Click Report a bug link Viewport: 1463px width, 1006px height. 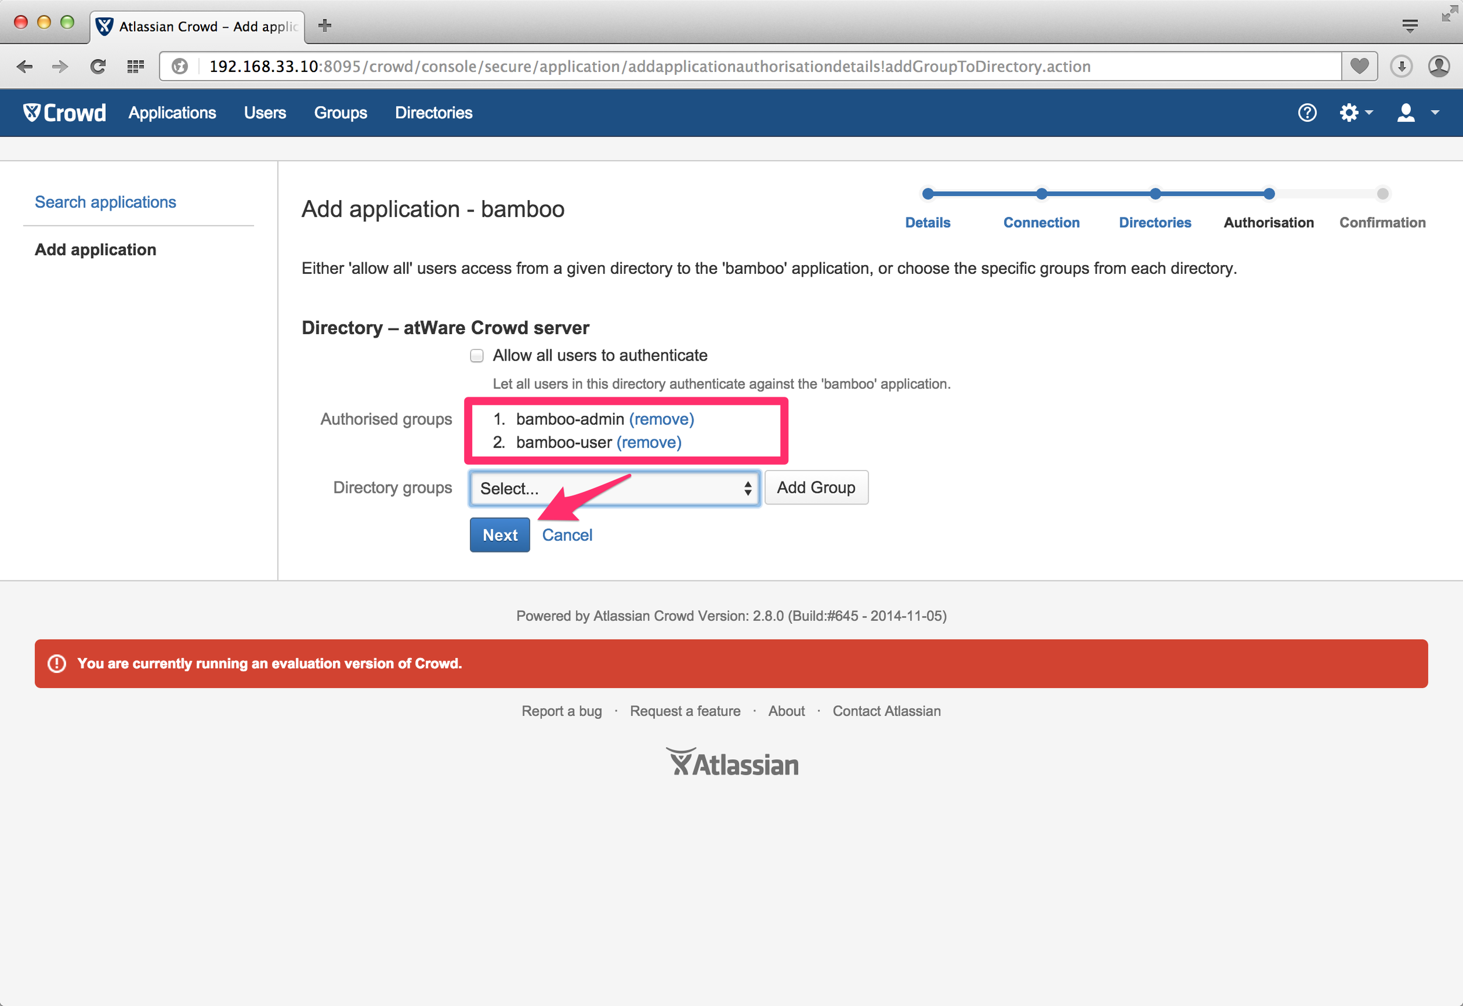click(561, 710)
